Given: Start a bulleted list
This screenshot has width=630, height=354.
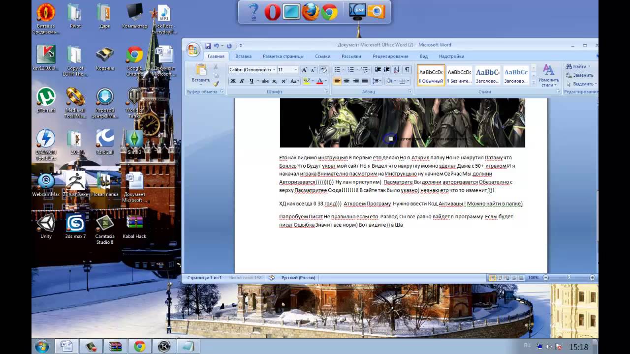Looking at the screenshot, I should [x=337, y=70].
